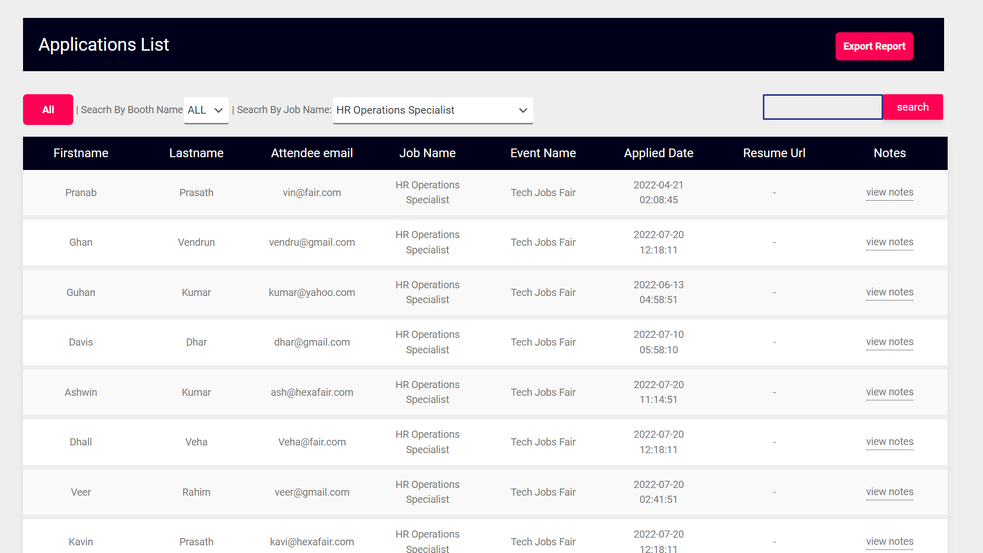View notes for Kavin Prasath
The height and width of the screenshot is (553, 983).
pos(889,541)
